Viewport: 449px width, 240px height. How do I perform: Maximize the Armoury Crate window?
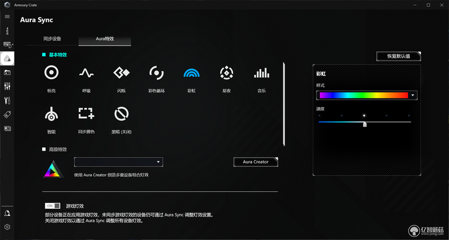tap(428, 5)
